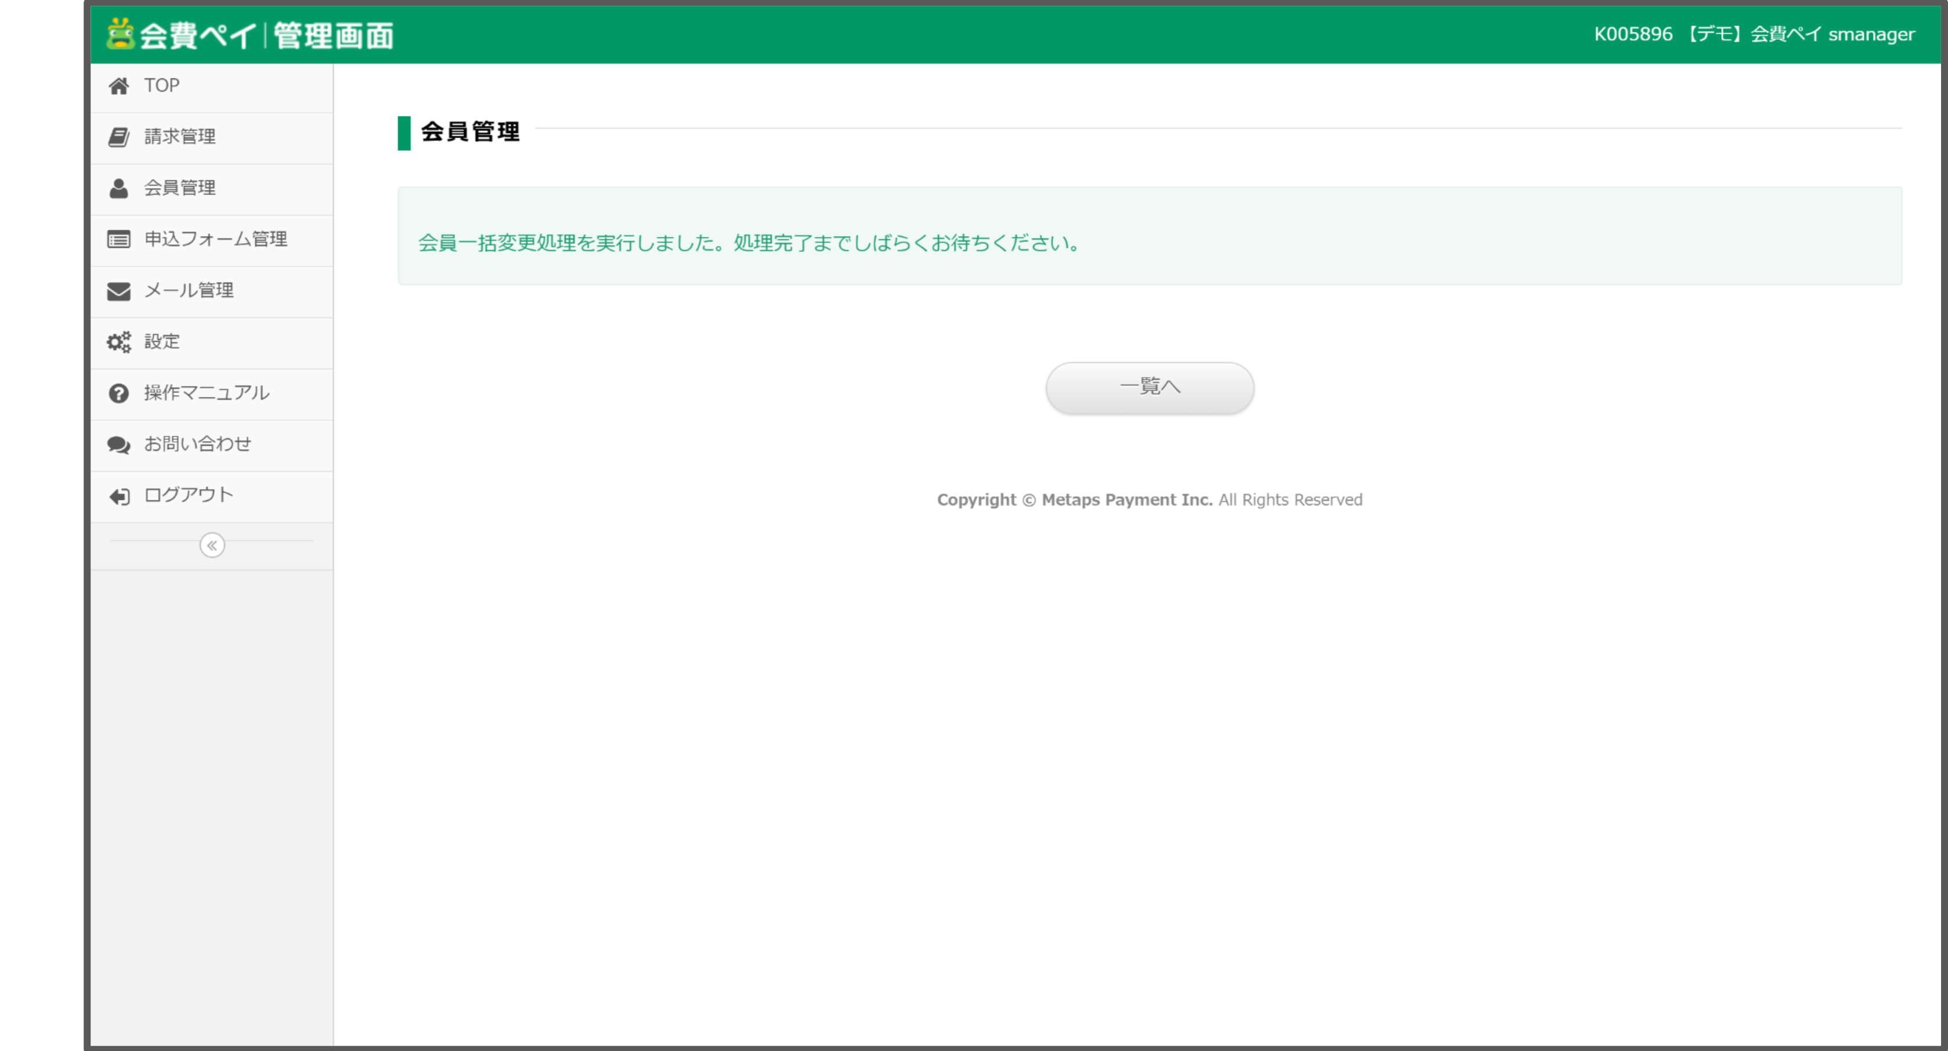
Task: Click the frog mascot logo icon
Action: point(120,34)
